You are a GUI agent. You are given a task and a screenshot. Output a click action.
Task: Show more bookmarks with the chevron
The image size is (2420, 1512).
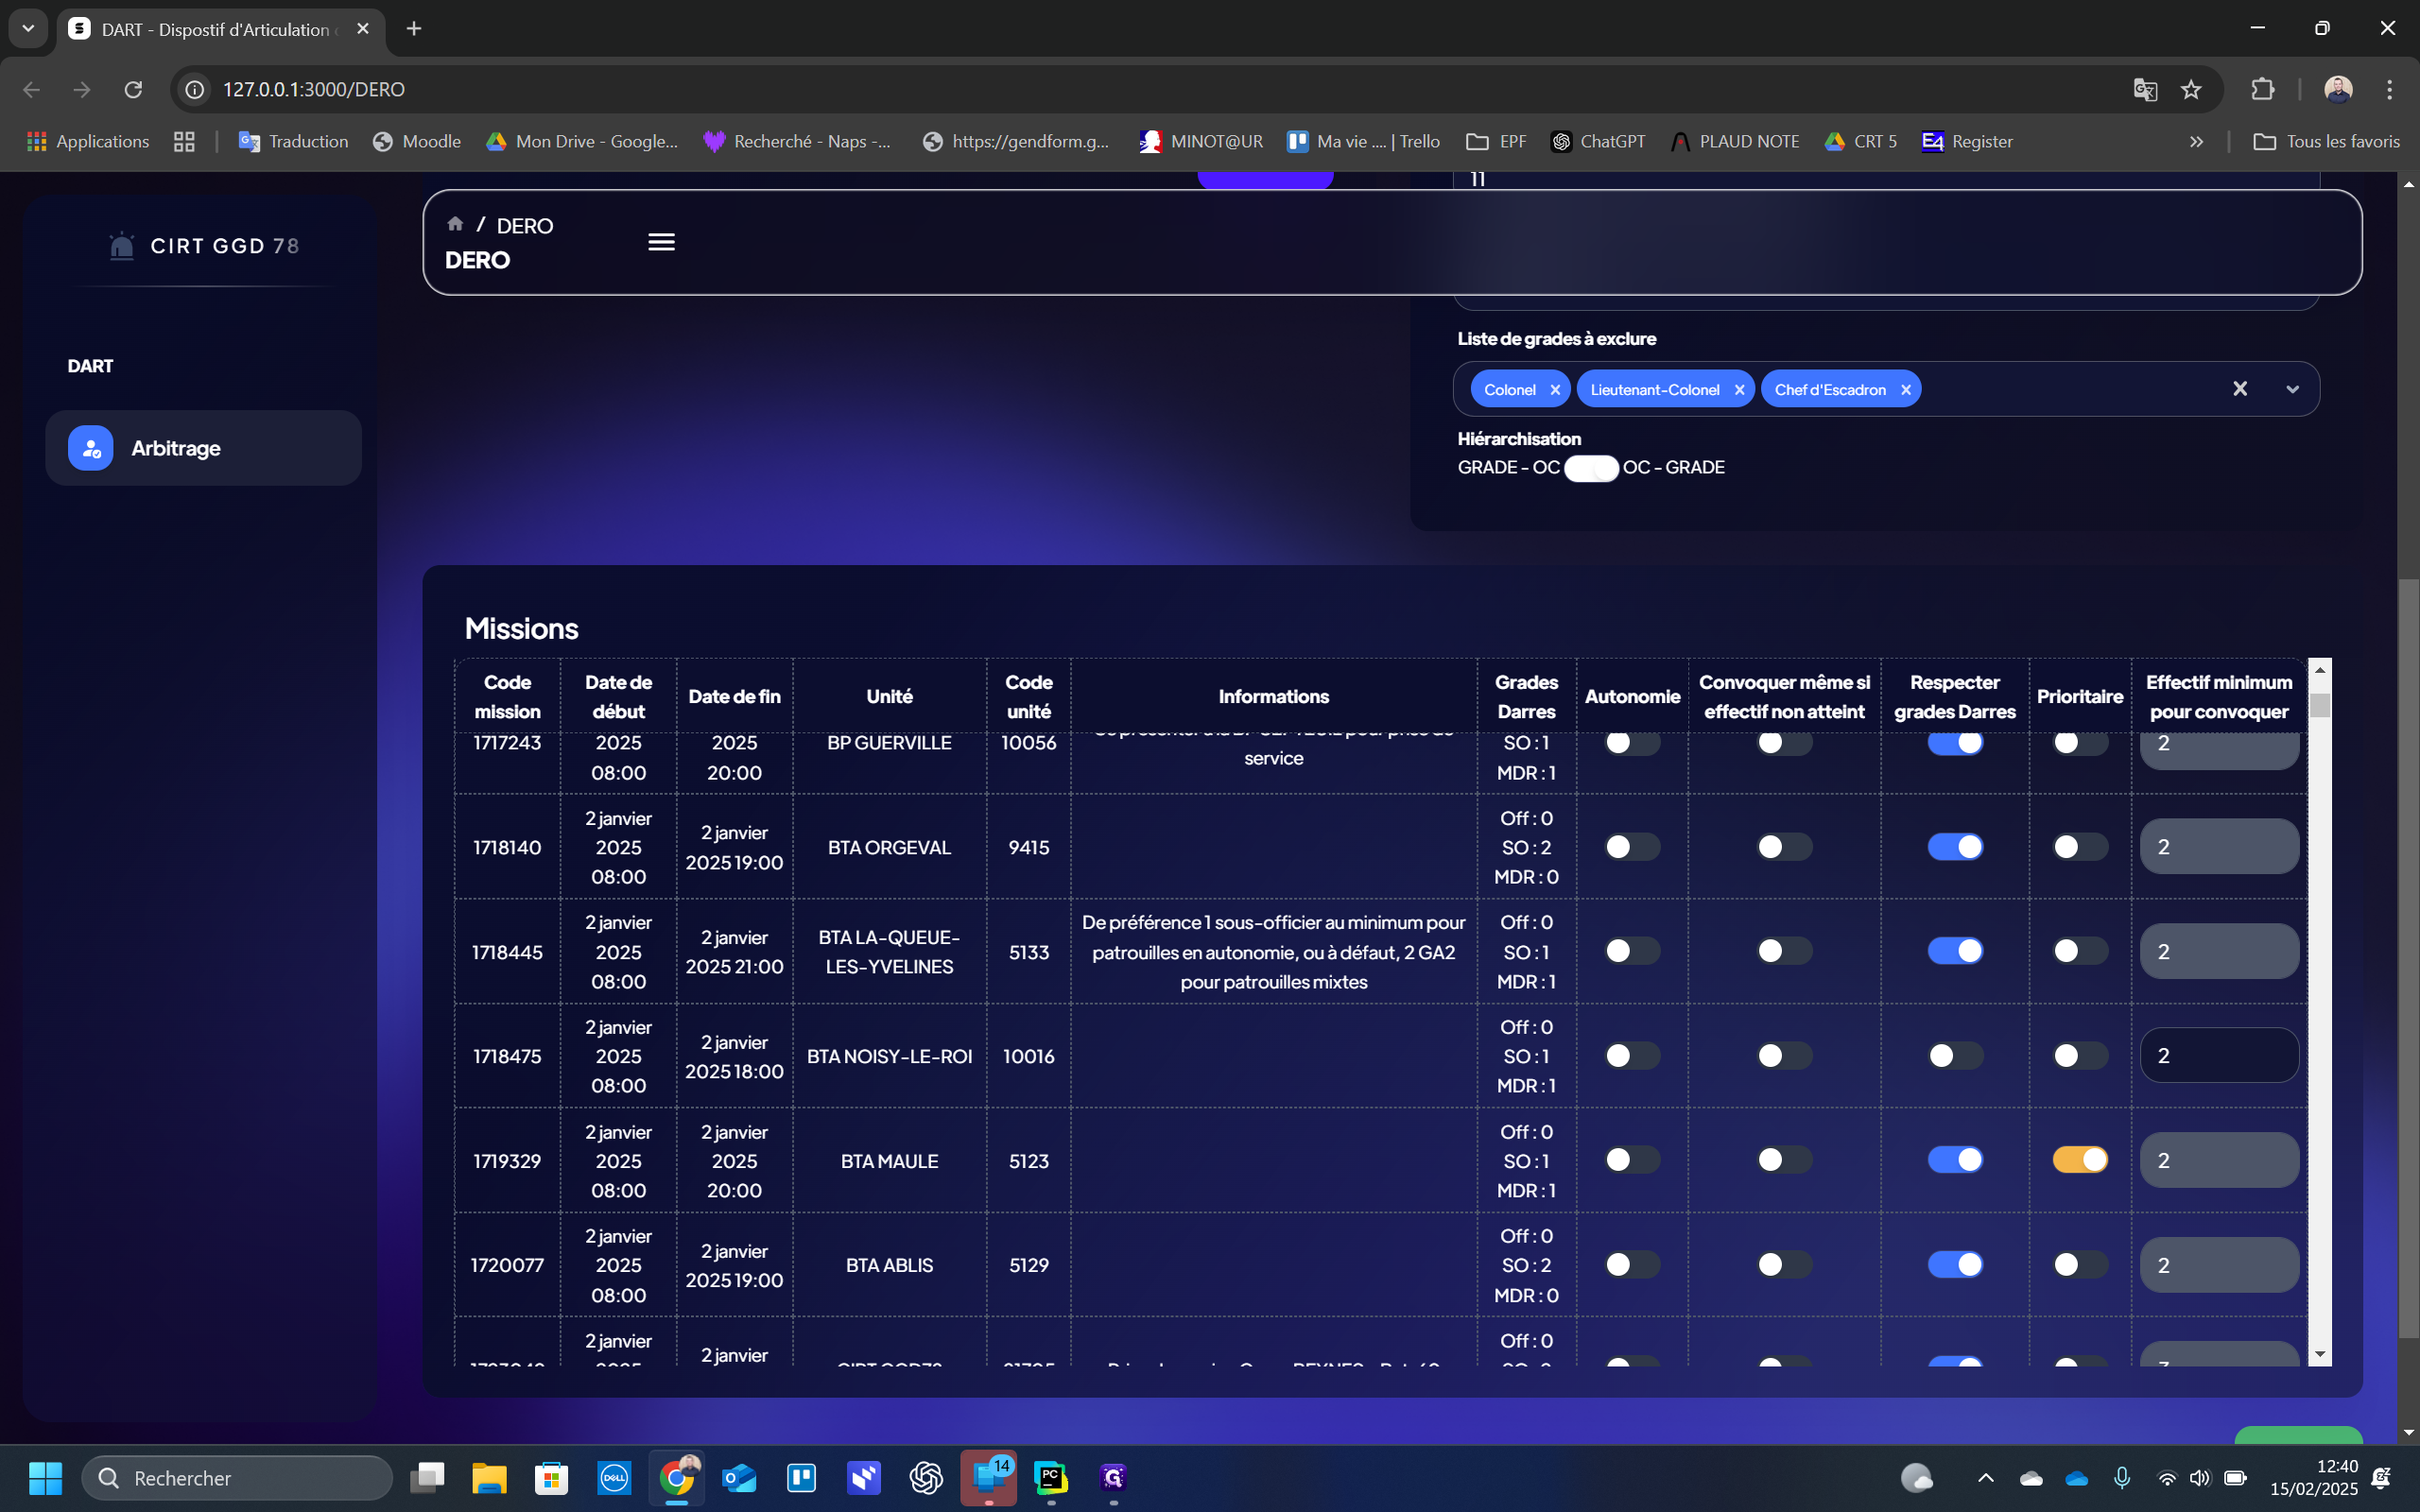pyautogui.click(x=2196, y=142)
